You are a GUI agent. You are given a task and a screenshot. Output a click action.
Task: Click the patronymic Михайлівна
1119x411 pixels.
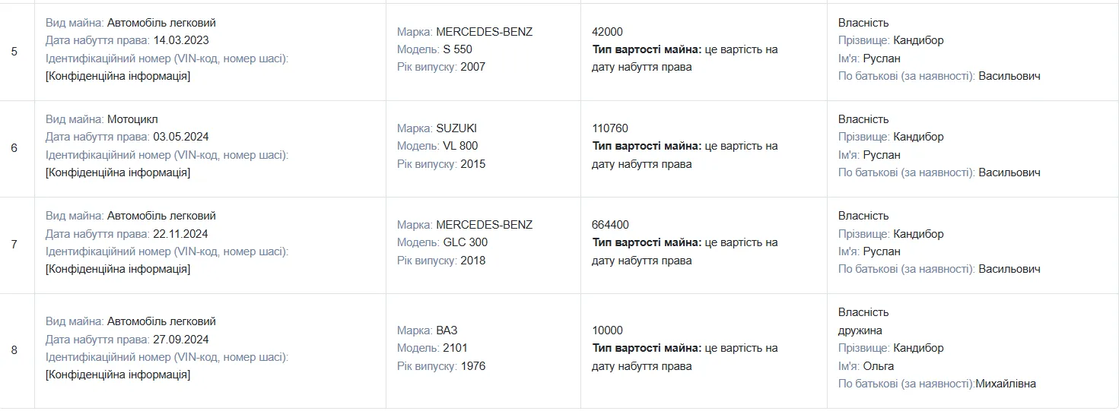pyautogui.click(x=1006, y=384)
